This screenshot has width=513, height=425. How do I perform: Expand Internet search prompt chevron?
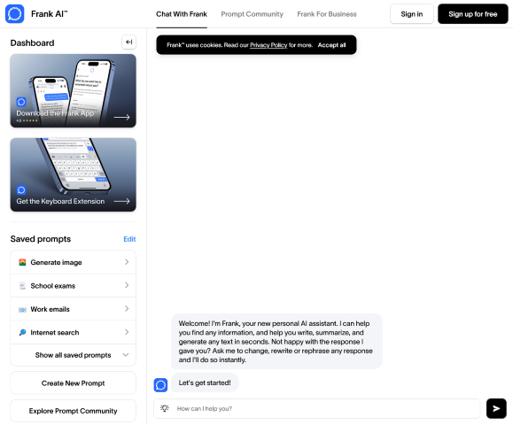point(127,332)
